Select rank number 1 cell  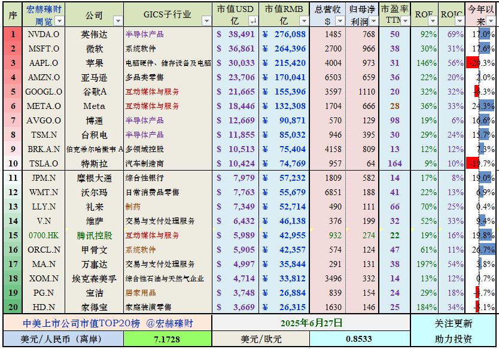point(13,34)
